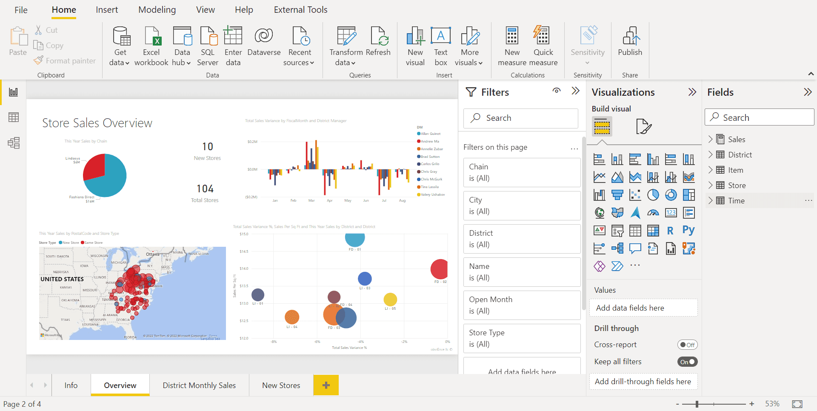
Task: Expand the Sales table in Fields
Action: (x=710, y=139)
